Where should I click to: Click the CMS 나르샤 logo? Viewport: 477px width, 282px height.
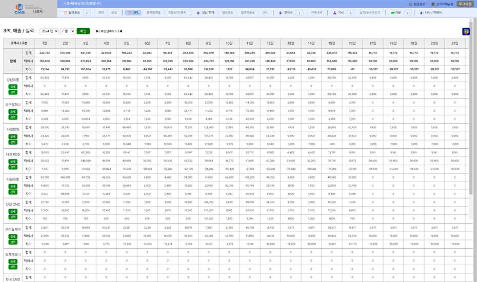click(x=28, y=9)
